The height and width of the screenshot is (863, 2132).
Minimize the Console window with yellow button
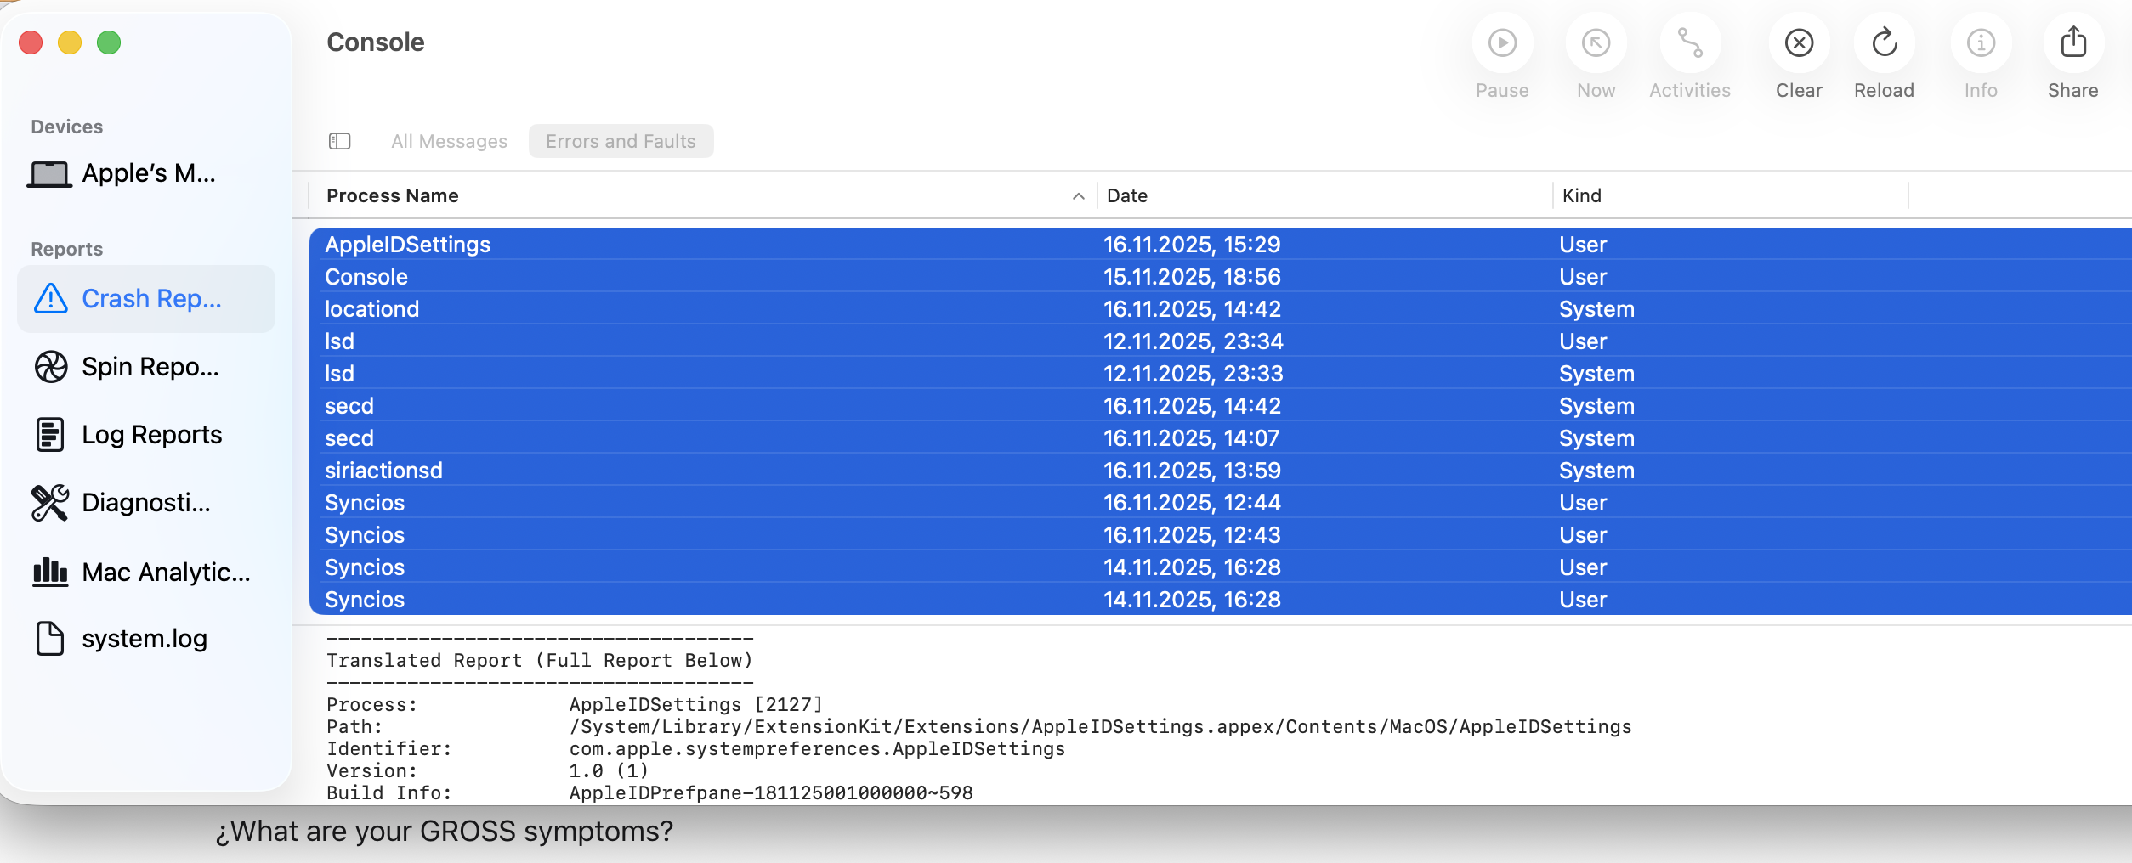click(x=70, y=42)
